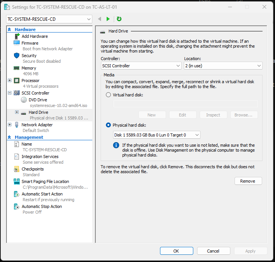Click the settings window title icon

pos(7,7)
